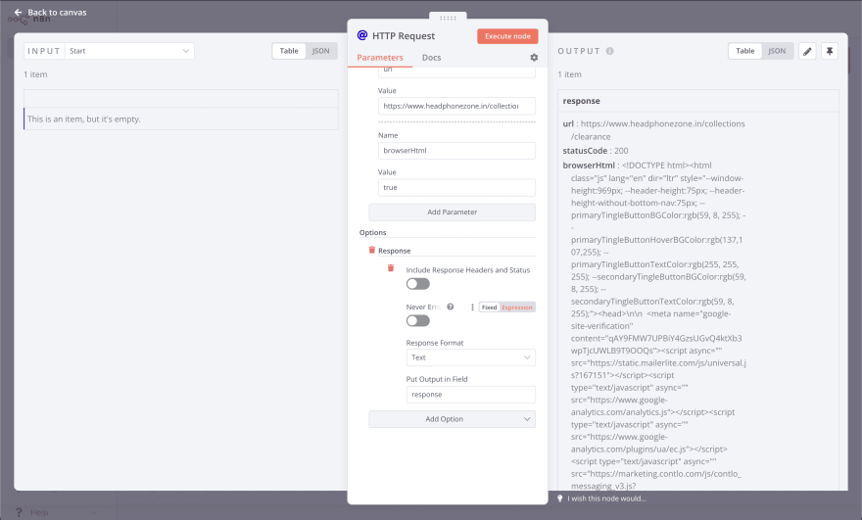Click the HTTP Request node title
This screenshot has width=862, height=520.
(x=404, y=35)
